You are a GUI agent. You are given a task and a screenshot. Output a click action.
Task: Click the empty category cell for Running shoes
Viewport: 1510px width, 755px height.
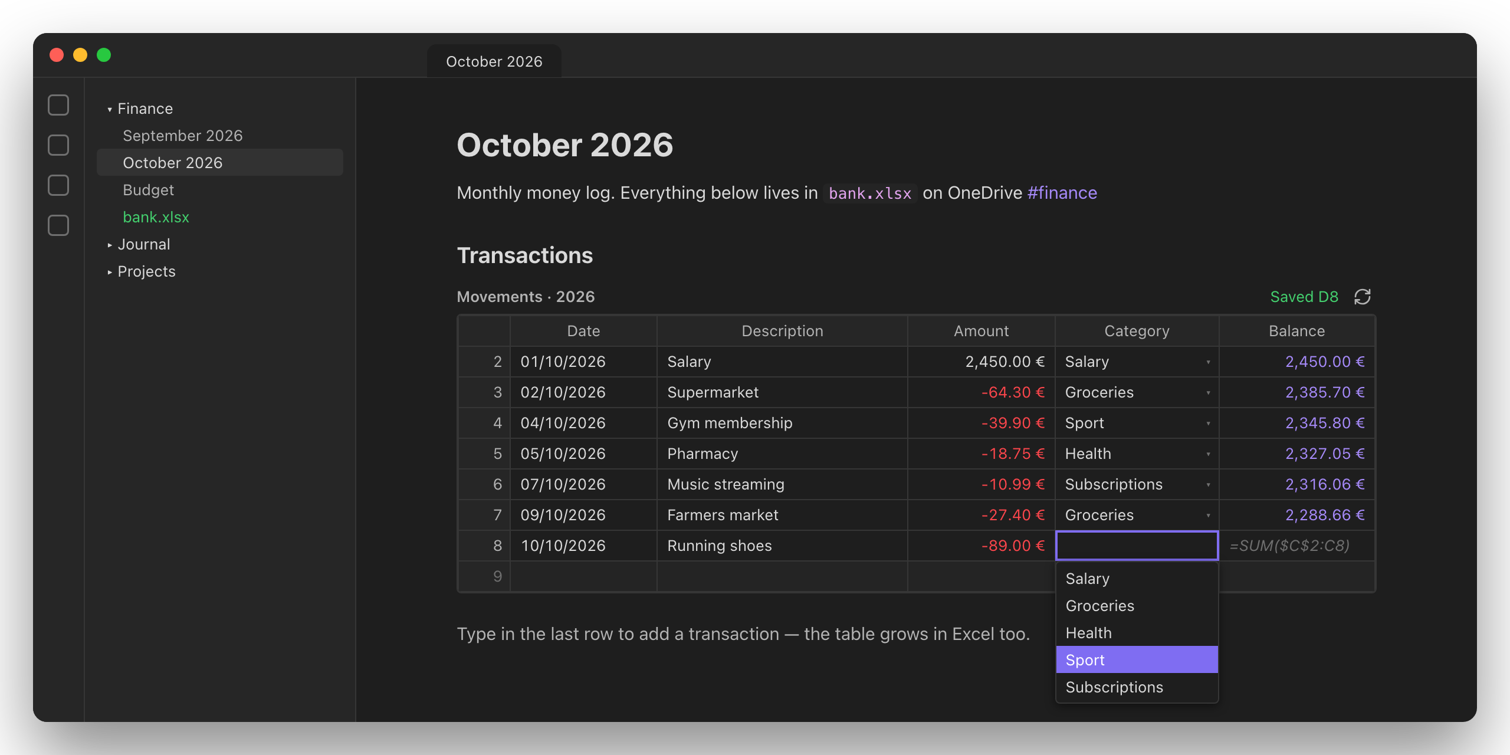click(1137, 546)
